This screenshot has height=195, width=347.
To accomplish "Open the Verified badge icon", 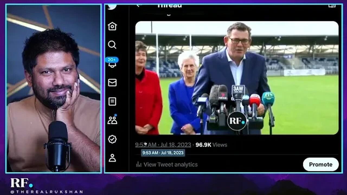I will pyautogui.click(x=112, y=139).
